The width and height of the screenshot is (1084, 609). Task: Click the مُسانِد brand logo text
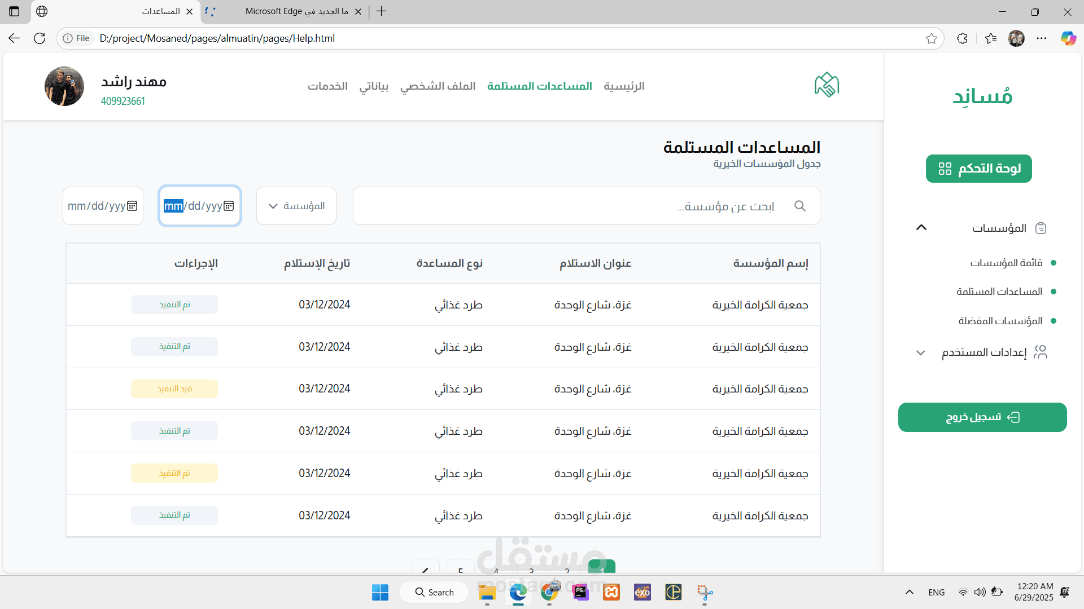[x=983, y=96]
